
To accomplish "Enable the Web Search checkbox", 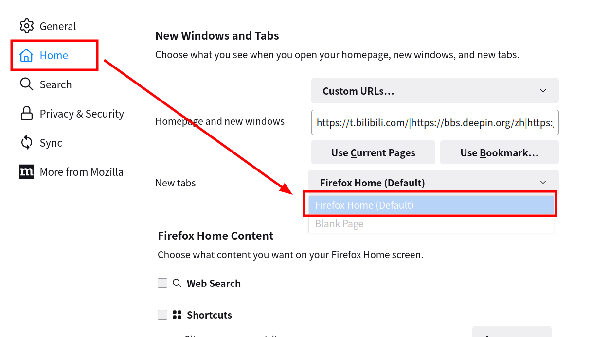I will pos(162,283).
